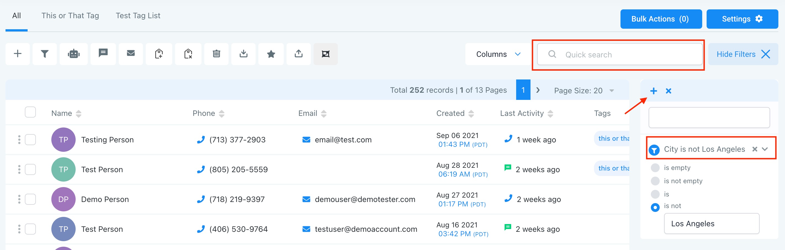Click email icon next to demouser@demotester.com

(x=306, y=199)
